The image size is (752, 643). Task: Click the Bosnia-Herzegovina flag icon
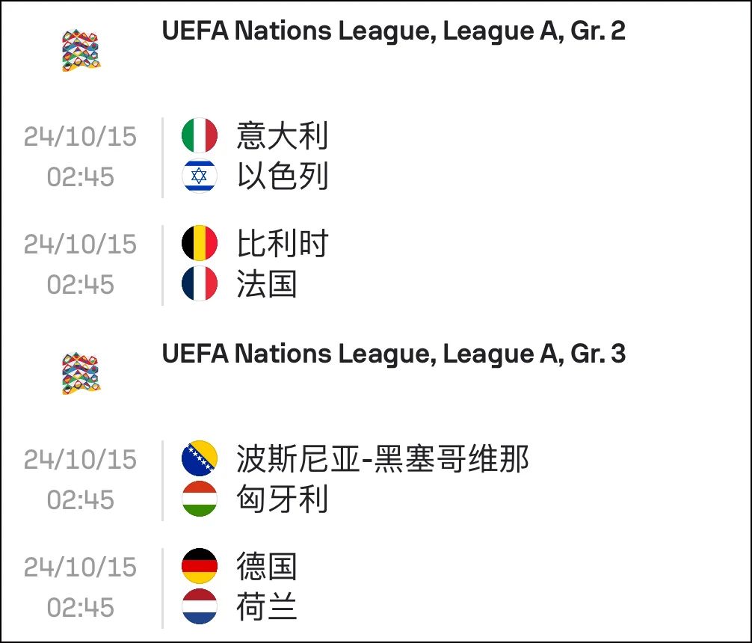click(x=200, y=458)
